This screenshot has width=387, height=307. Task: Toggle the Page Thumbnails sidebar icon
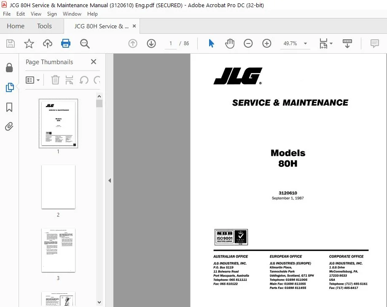[9, 87]
